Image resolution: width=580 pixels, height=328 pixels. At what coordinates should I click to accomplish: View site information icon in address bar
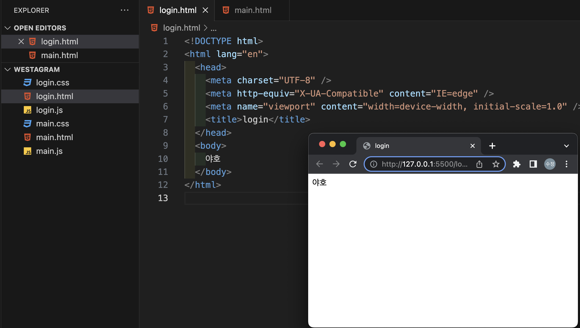(x=374, y=164)
